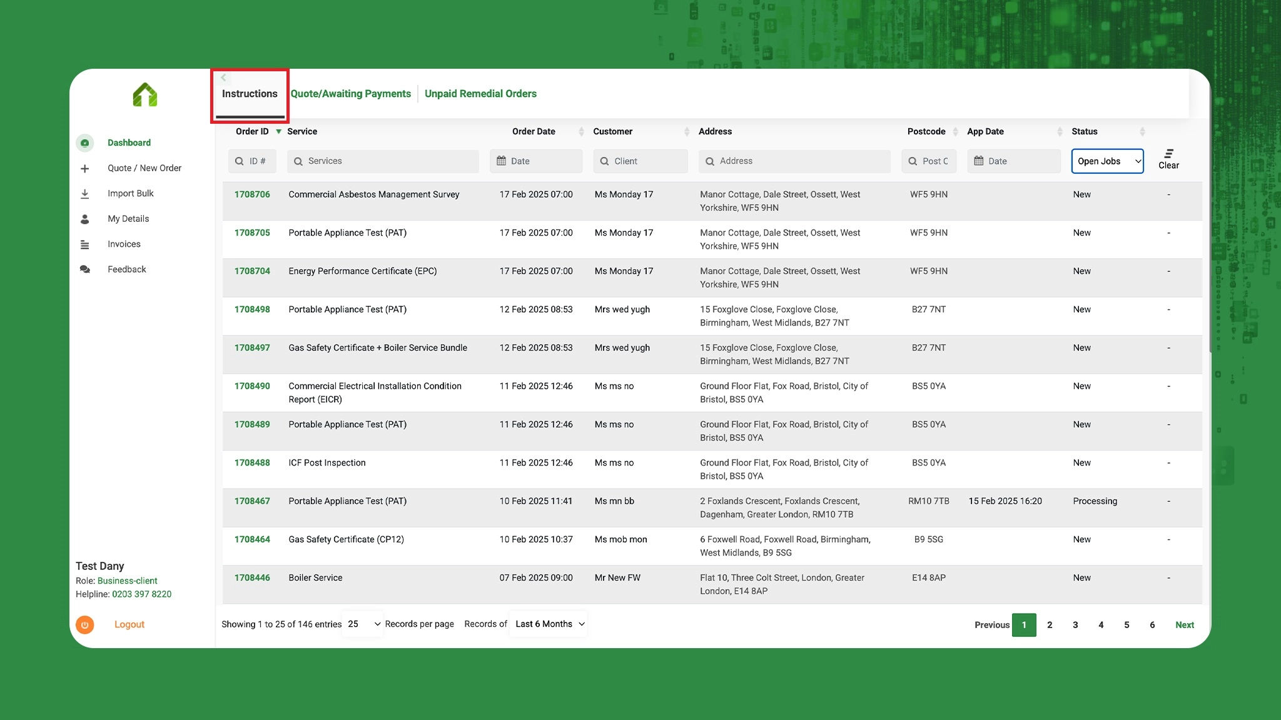
Task: Sort the Status column using sort arrows
Action: [1142, 131]
